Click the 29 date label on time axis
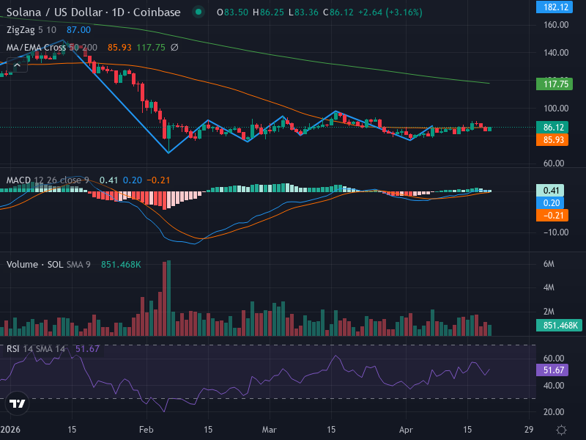 click(529, 430)
